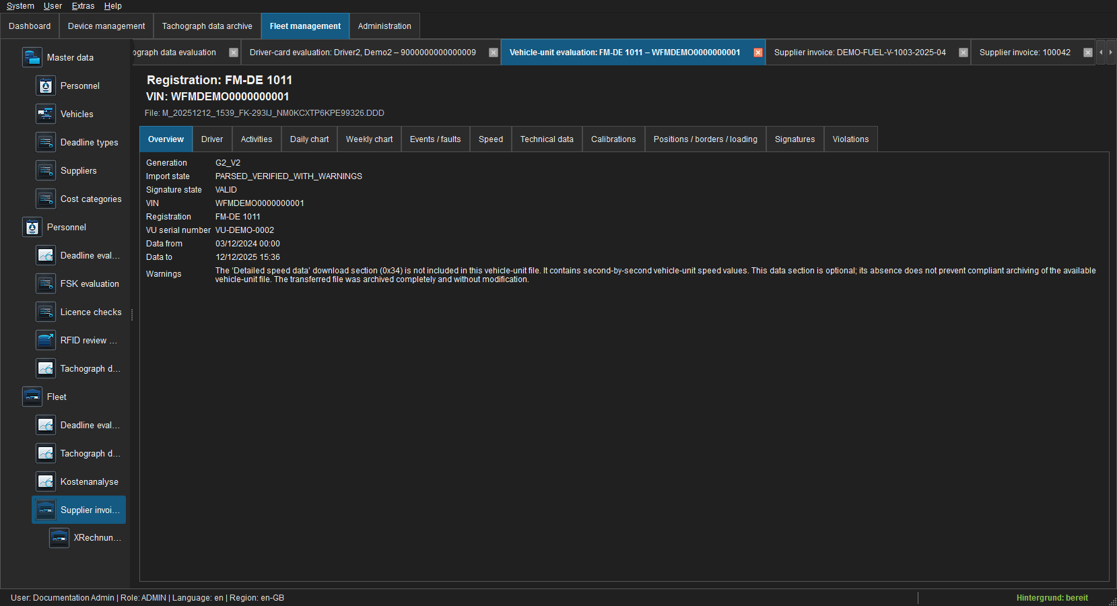View the Signatures tab

794,139
